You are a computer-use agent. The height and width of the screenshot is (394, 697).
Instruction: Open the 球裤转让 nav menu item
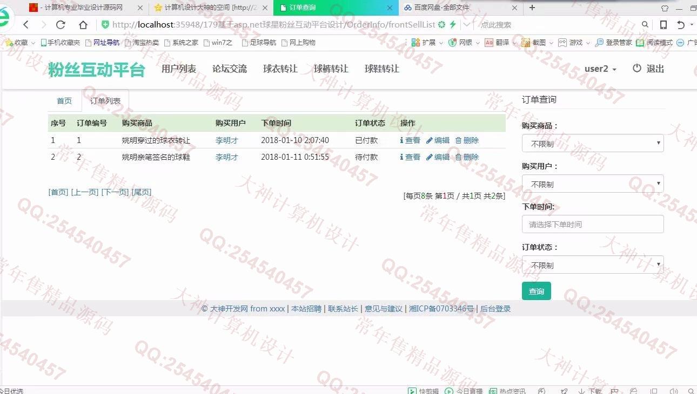coord(331,69)
